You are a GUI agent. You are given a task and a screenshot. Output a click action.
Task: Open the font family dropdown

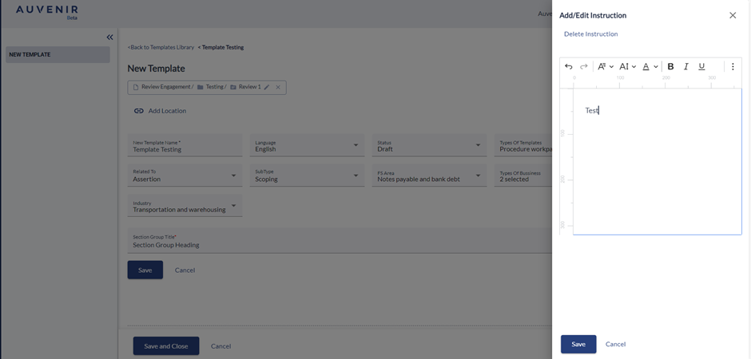click(x=606, y=67)
